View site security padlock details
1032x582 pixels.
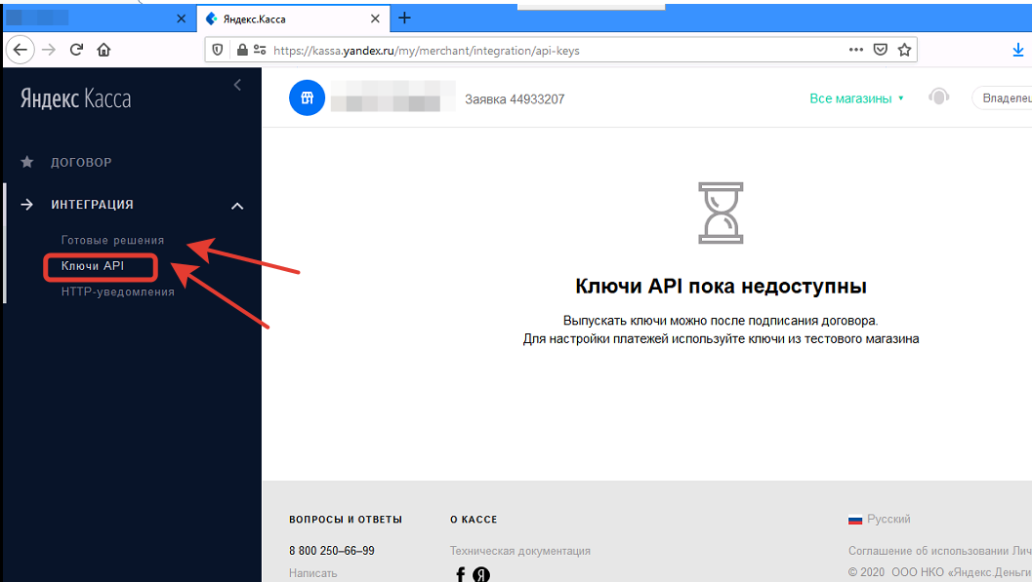pos(242,50)
